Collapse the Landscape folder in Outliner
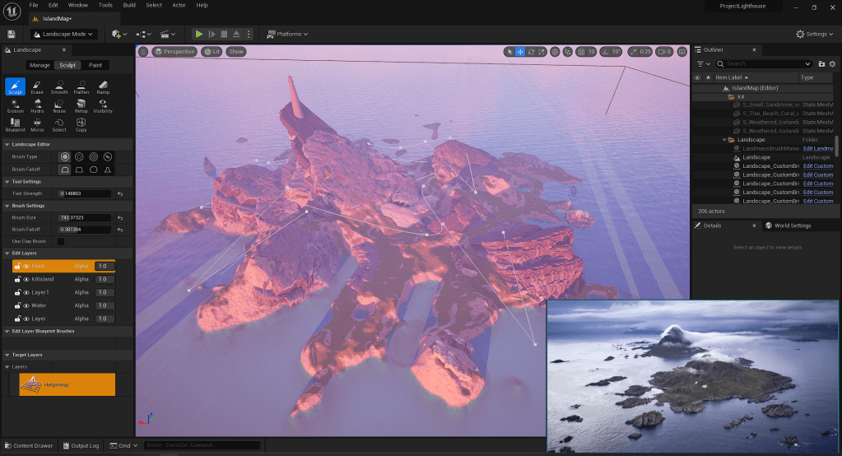Screen dimensions: 842x456 click(726, 140)
